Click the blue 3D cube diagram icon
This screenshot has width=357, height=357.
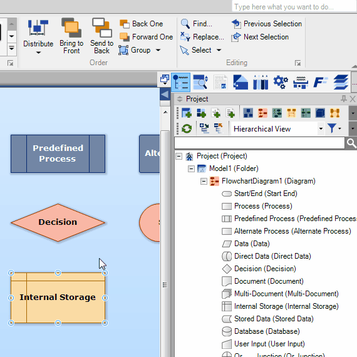coord(320,113)
